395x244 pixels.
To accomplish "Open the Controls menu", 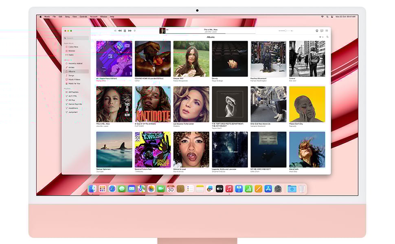I will point(83,17).
